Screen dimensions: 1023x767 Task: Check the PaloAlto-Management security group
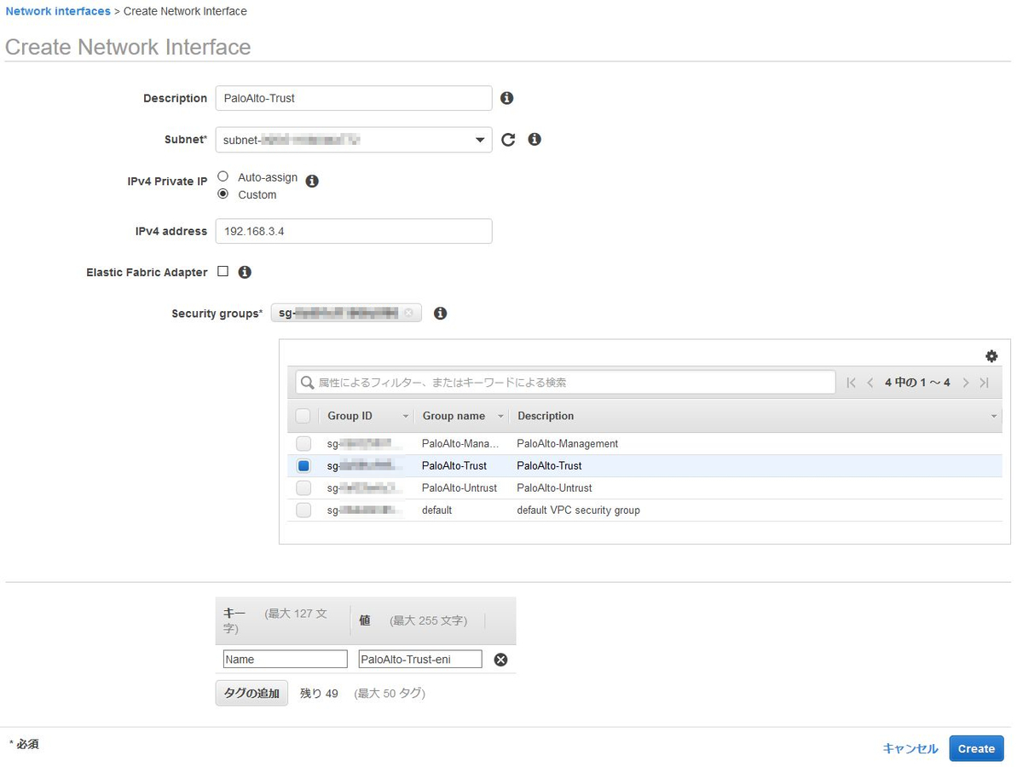pyautogui.click(x=303, y=444)
